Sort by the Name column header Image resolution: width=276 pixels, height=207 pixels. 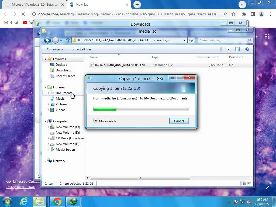(x=119, y=57)
